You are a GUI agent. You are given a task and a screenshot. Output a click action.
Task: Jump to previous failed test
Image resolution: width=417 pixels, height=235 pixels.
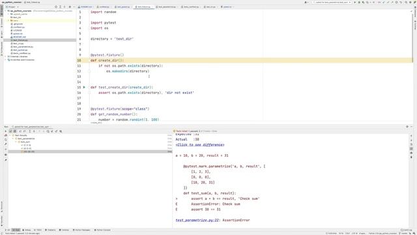(x=39, y=131)
